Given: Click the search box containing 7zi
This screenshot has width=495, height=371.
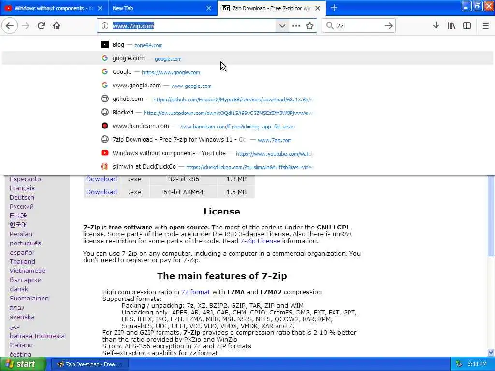Looking at the screenshot, I should point(358,26).
